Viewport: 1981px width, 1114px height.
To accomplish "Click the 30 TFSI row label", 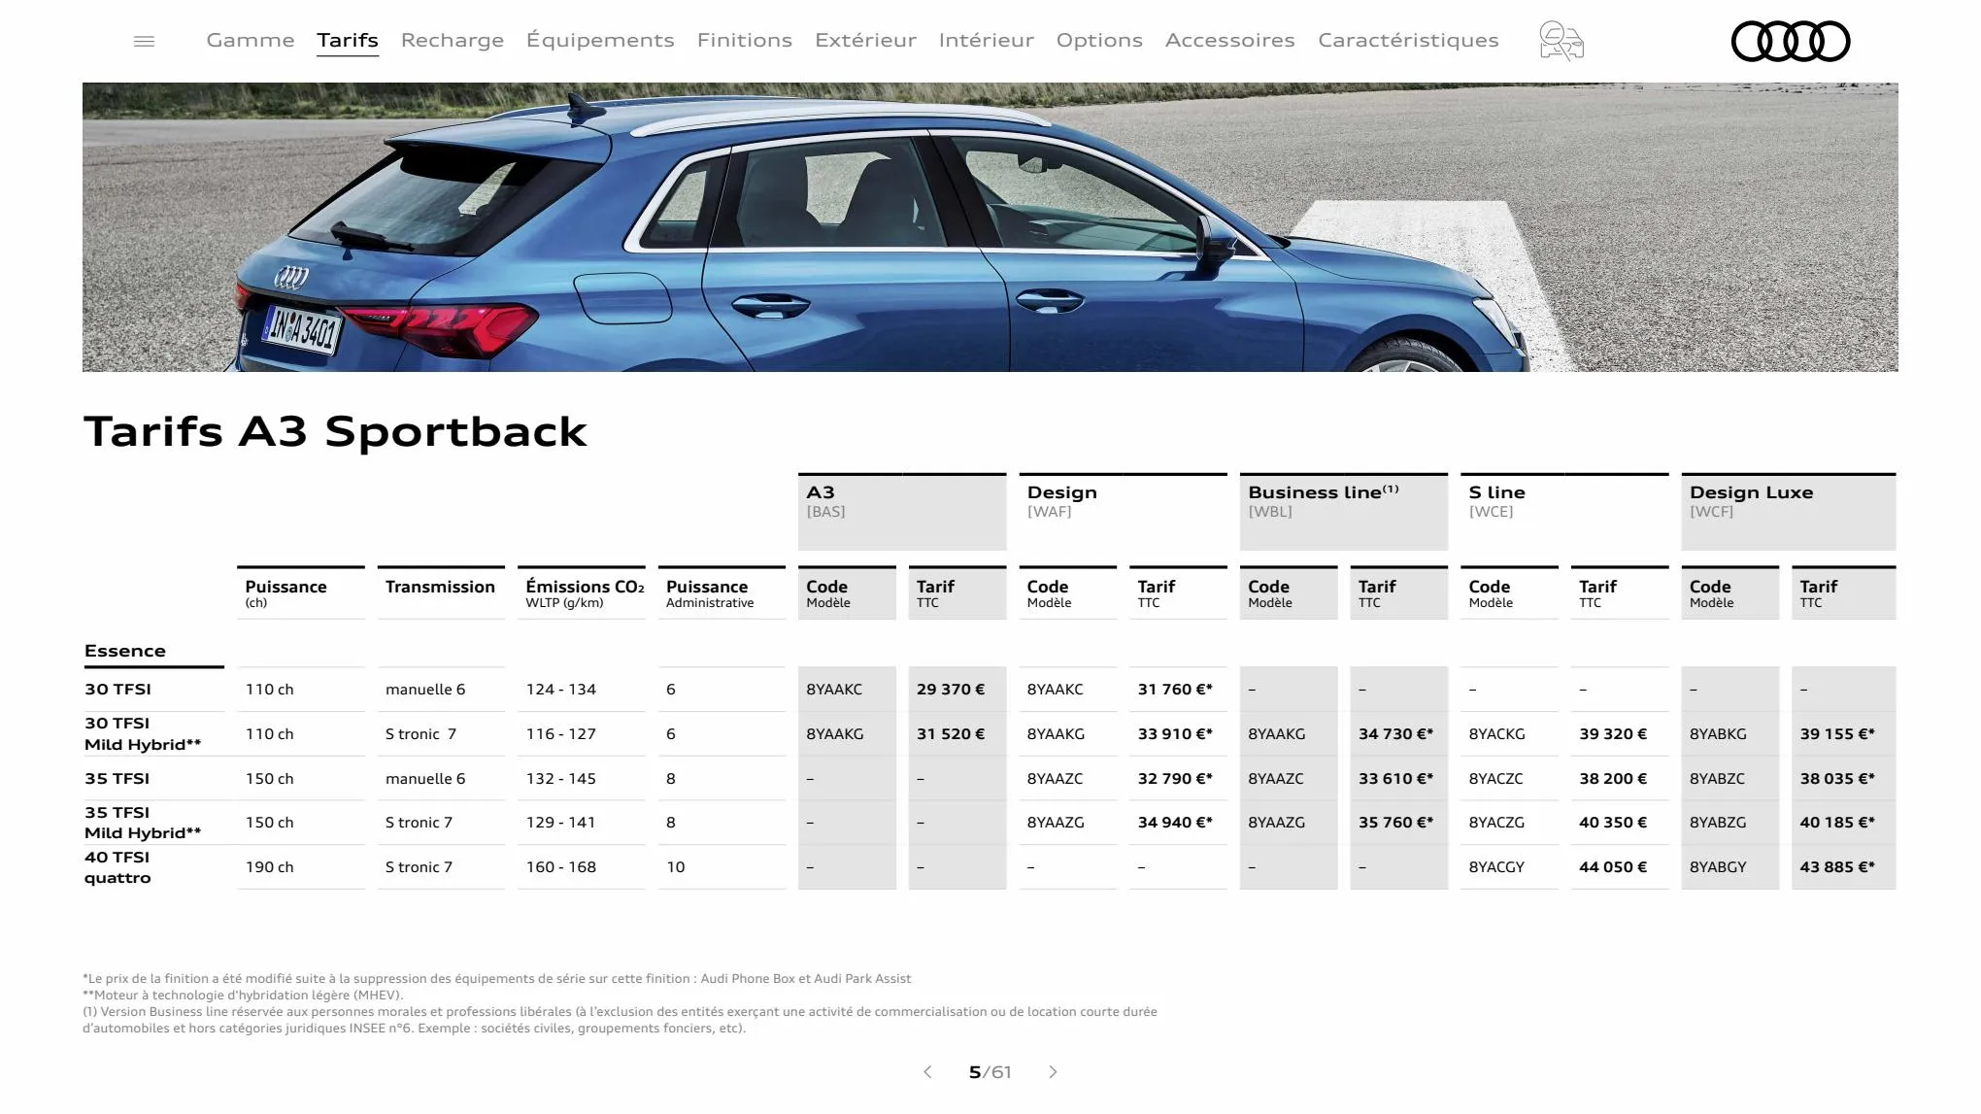I will (118, 690).
